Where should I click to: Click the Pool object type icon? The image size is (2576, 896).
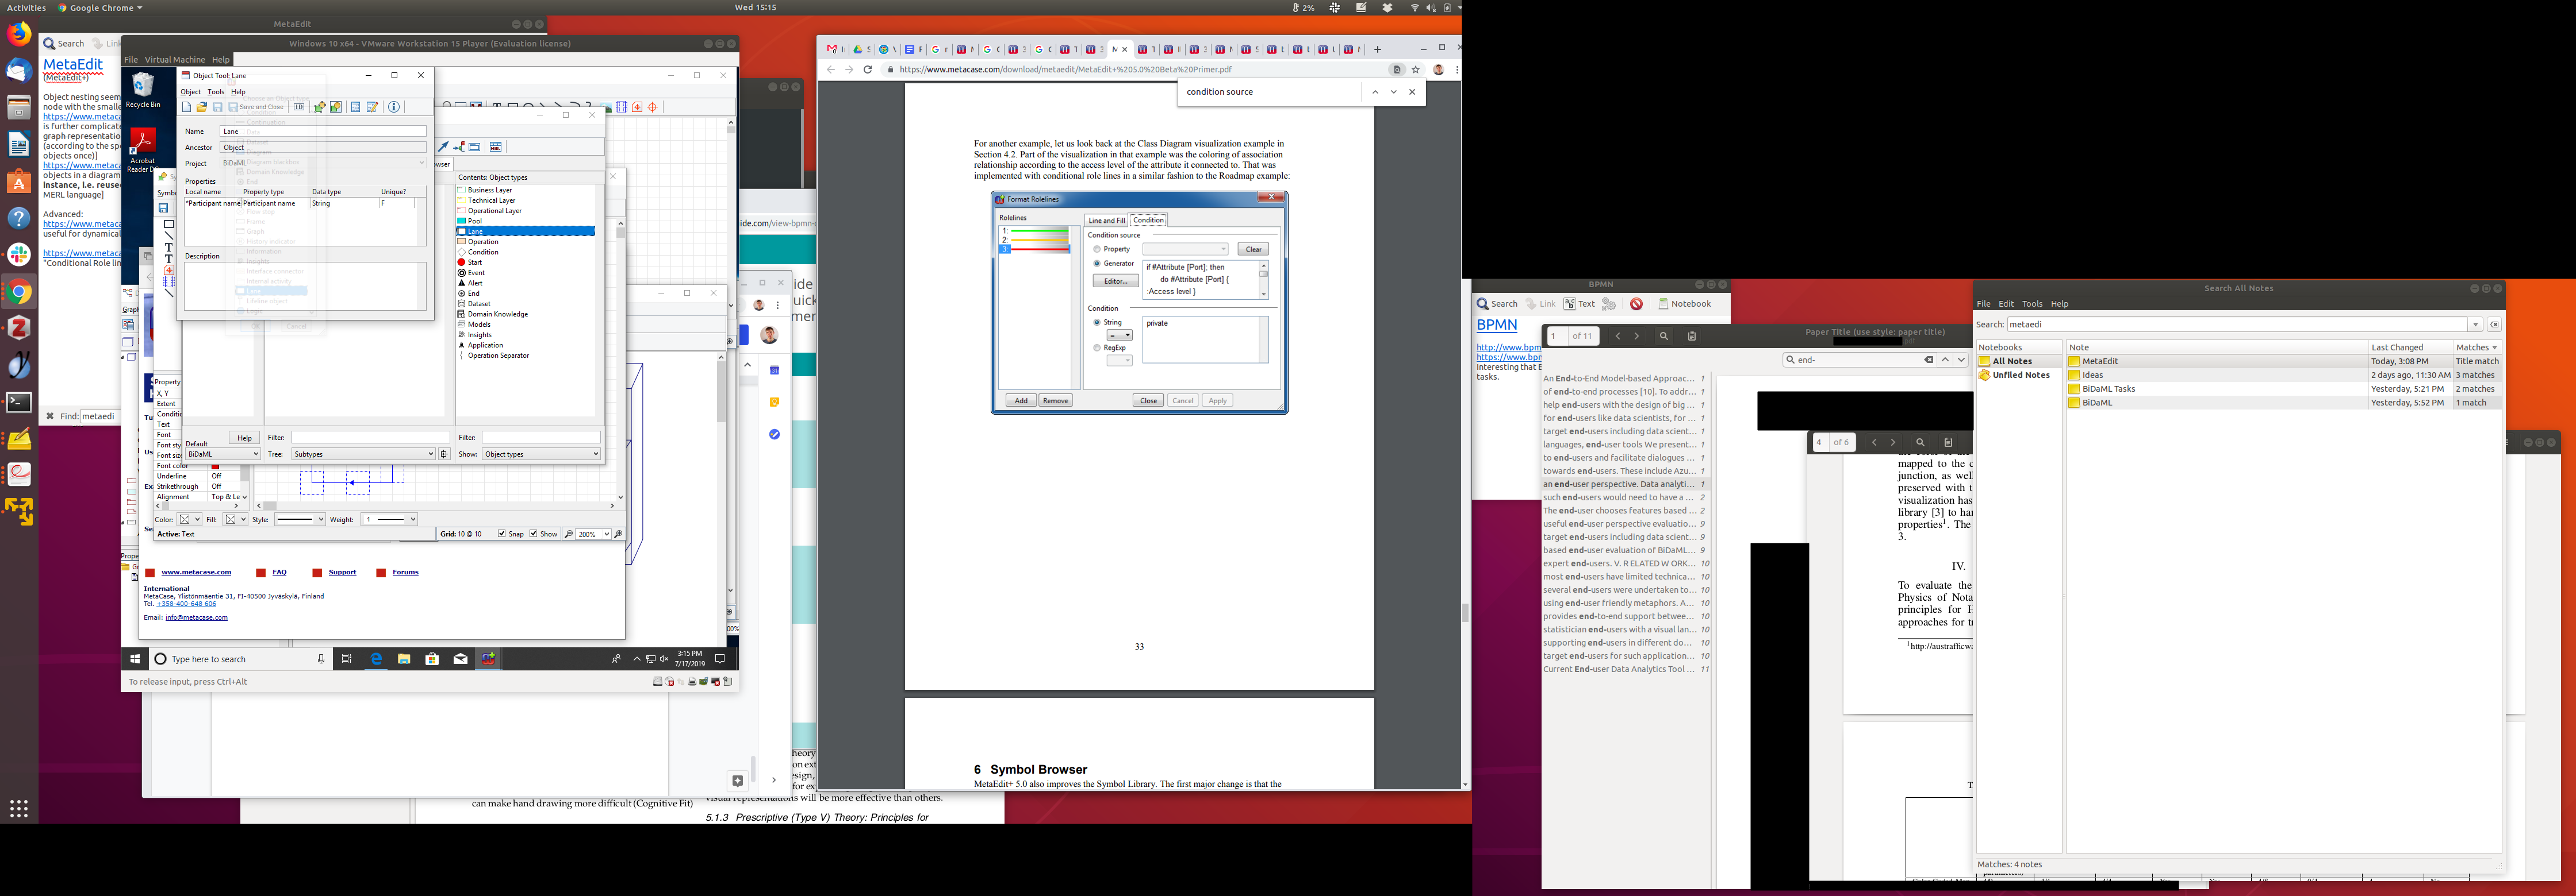coord(462,221)
